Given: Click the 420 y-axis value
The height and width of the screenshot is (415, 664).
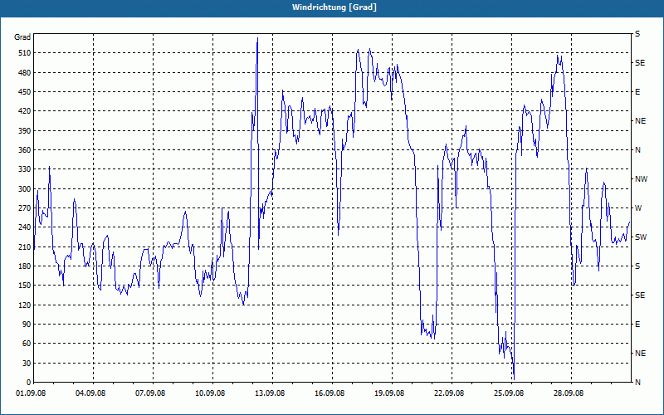Looking at the screenshot, I should click(25, 111).
